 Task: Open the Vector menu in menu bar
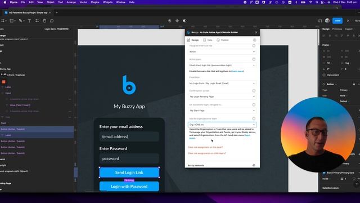tap(83, 2)
